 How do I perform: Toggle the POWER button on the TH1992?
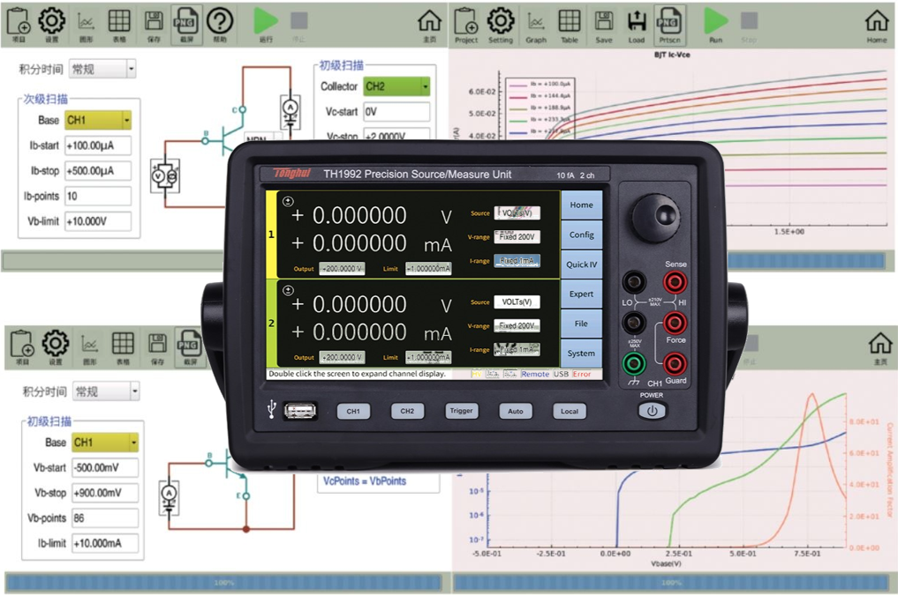(x=652, y=411)
